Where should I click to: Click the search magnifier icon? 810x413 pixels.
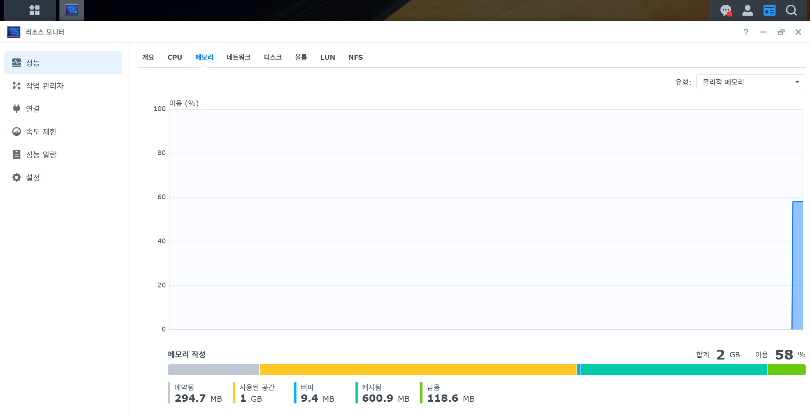point(791,10)
